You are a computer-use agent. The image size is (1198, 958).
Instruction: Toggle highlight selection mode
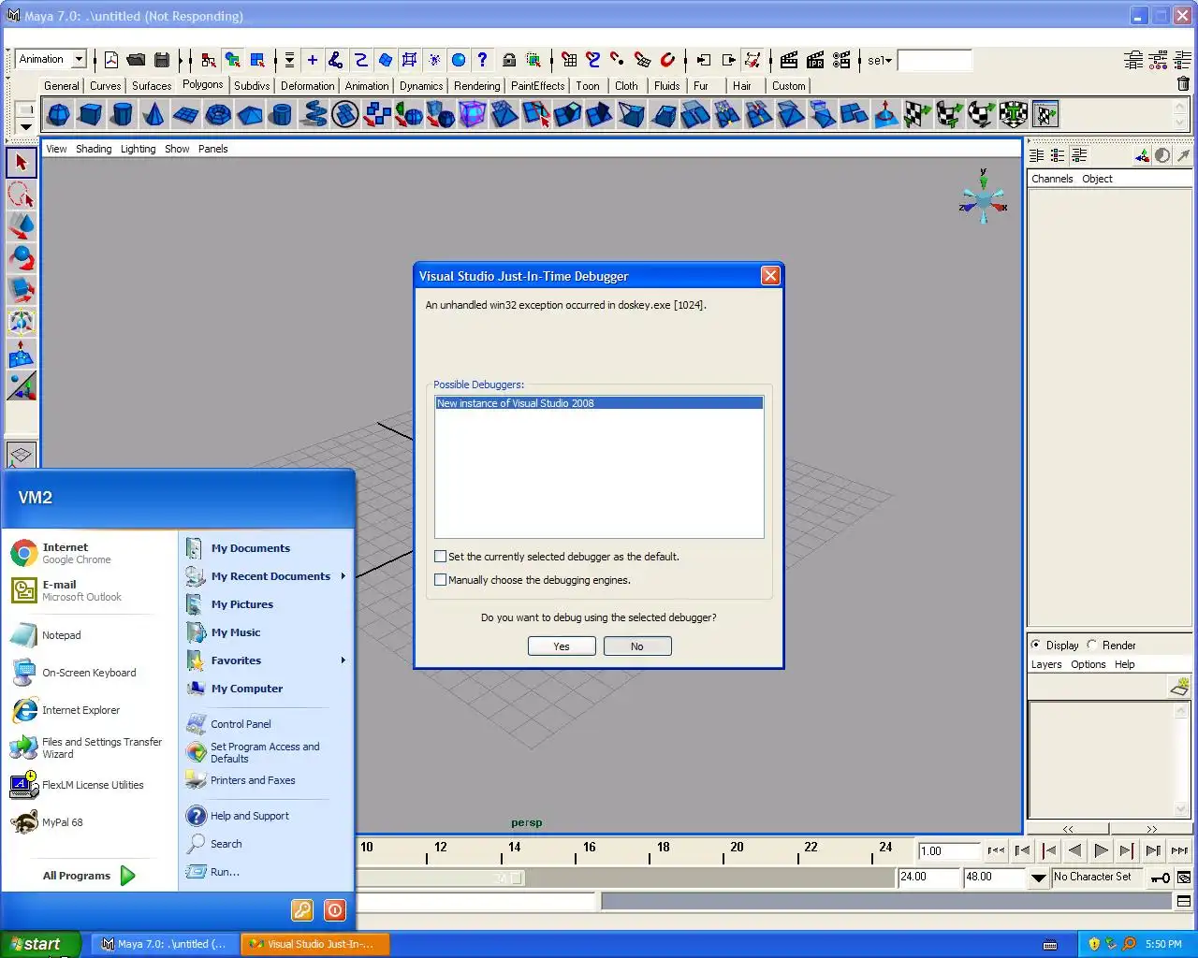(x=533, y=60)
